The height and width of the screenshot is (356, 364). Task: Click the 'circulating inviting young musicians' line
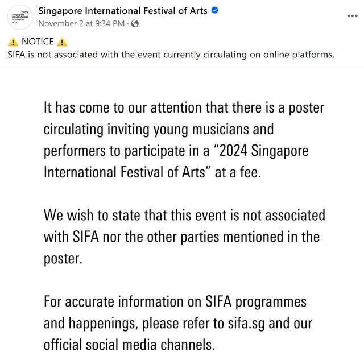click(x=159, y=130)
